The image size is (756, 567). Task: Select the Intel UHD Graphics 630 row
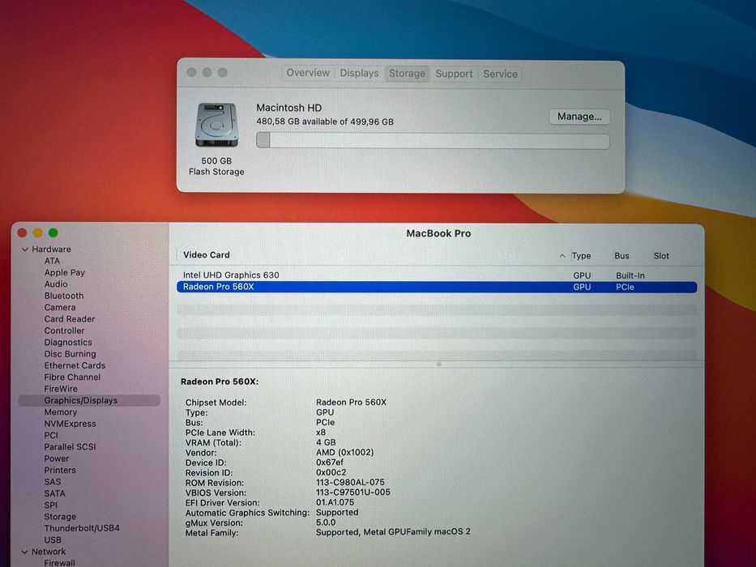click(x=437, y=275)
